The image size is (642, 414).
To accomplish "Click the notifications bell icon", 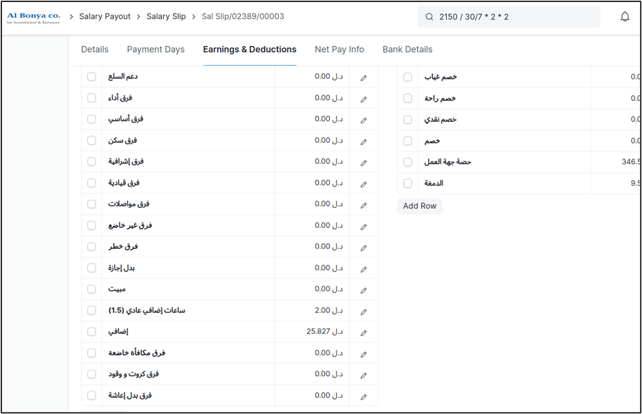I will coord(624,17).
